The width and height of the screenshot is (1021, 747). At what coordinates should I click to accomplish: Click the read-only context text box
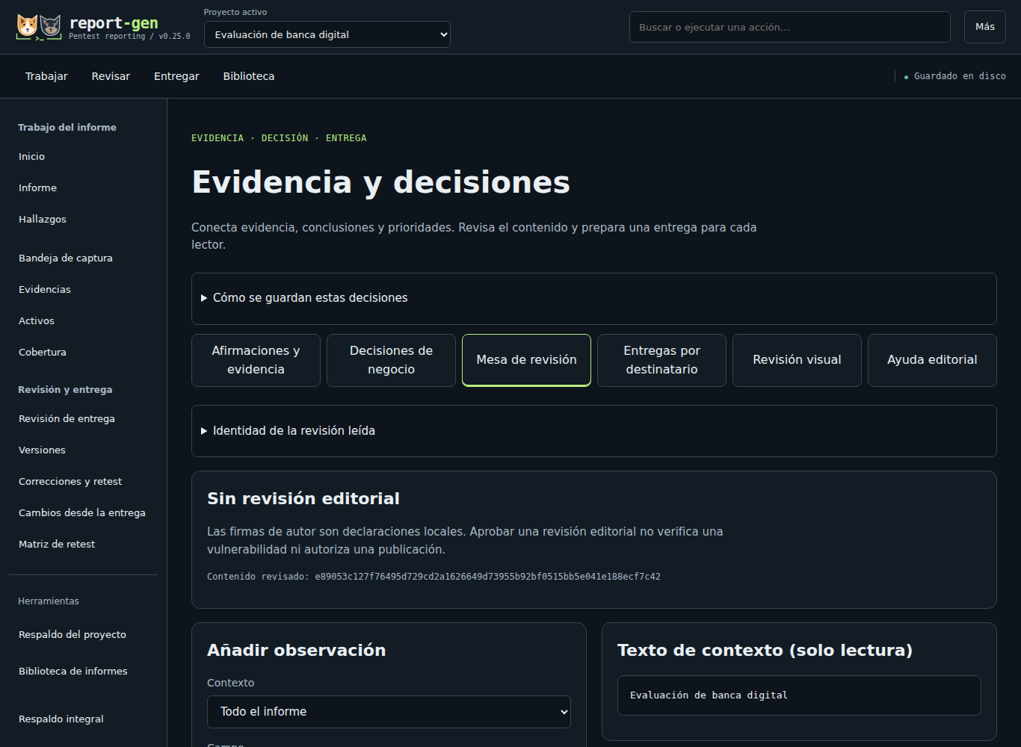pyautogui.click(x=799, y=695)
